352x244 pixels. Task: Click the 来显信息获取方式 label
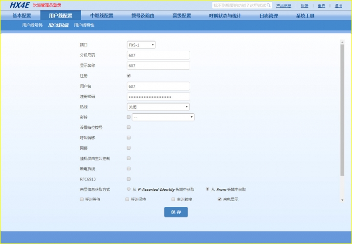coord(95,189)
